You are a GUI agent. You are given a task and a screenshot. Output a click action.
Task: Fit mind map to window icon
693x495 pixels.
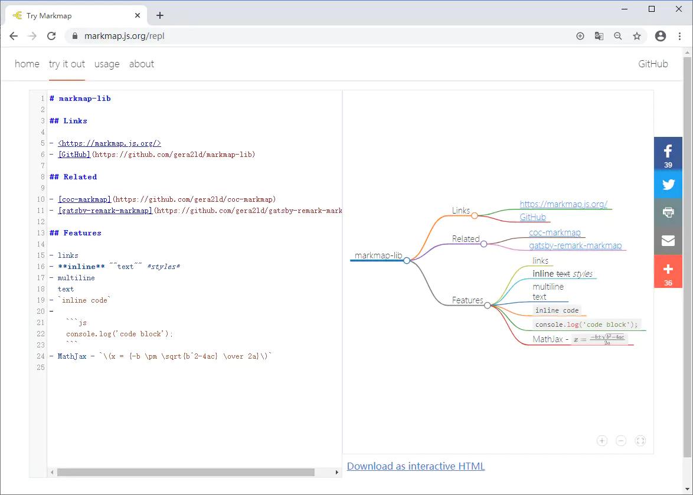(640, 441)
